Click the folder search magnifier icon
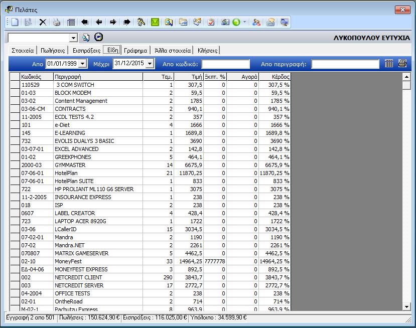Screen dimensions: 416x328 pyautogui.click(x=169, y=22)
